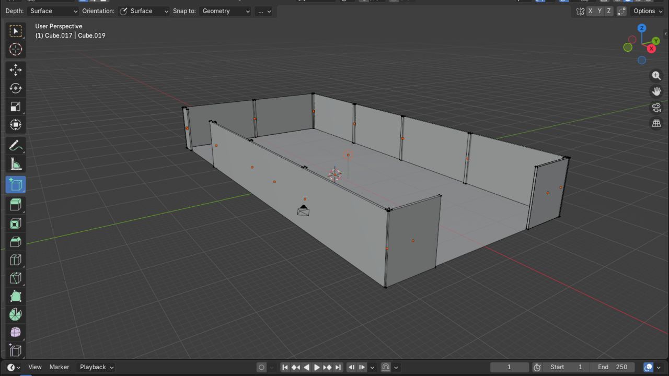Pick the Rotate tool
Screen dimensions: 669x376
[x=16, y=88]
